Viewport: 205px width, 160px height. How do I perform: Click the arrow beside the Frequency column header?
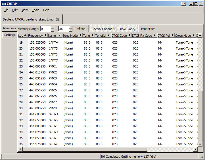coord(45,36)
